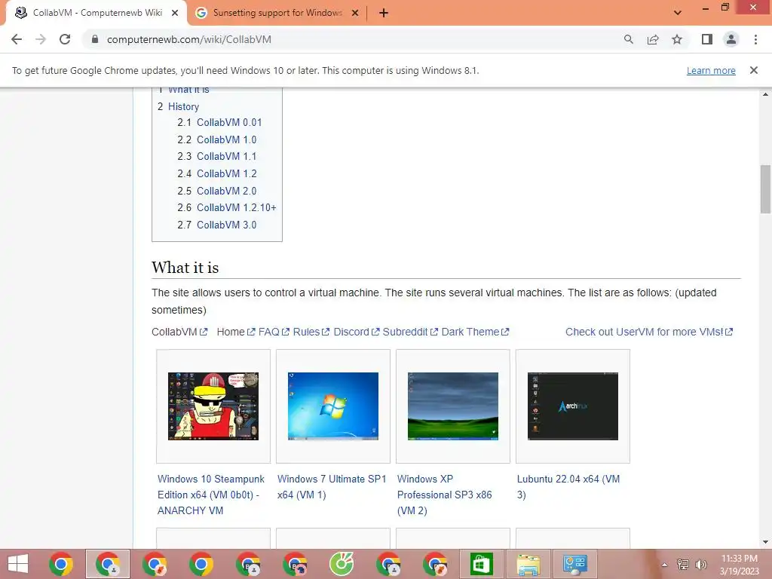Image resolution: width=772 pixels, height=579 pixels.
Task: Open the Lubuntu Arch Linux screenshot thumbnail
Action: 573,406
